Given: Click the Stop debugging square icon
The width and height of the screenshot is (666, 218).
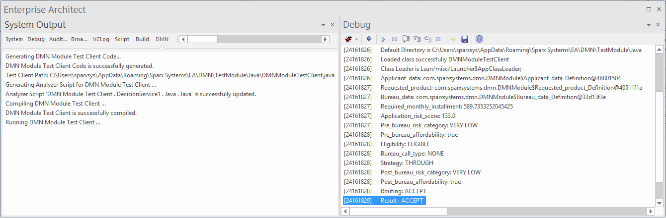Looking at the screenshot, I should pos(438,39).
